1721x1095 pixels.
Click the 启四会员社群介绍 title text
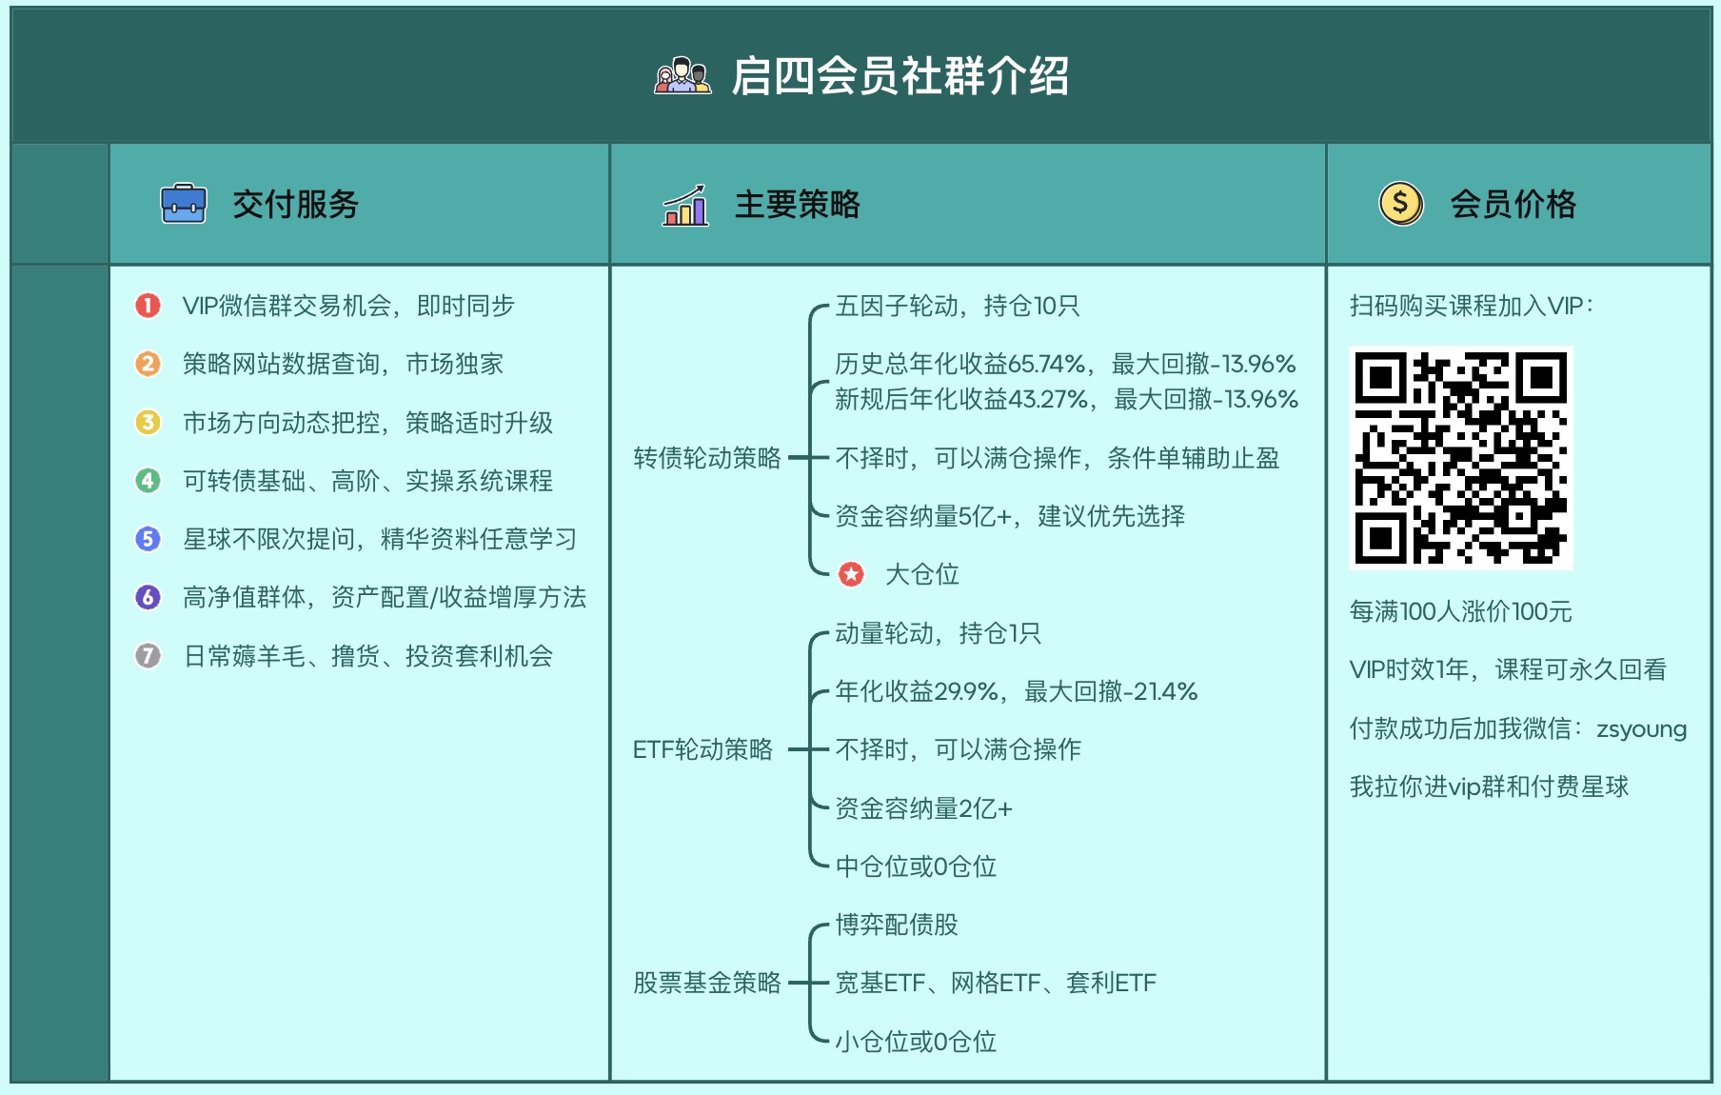tap(900, 76)
